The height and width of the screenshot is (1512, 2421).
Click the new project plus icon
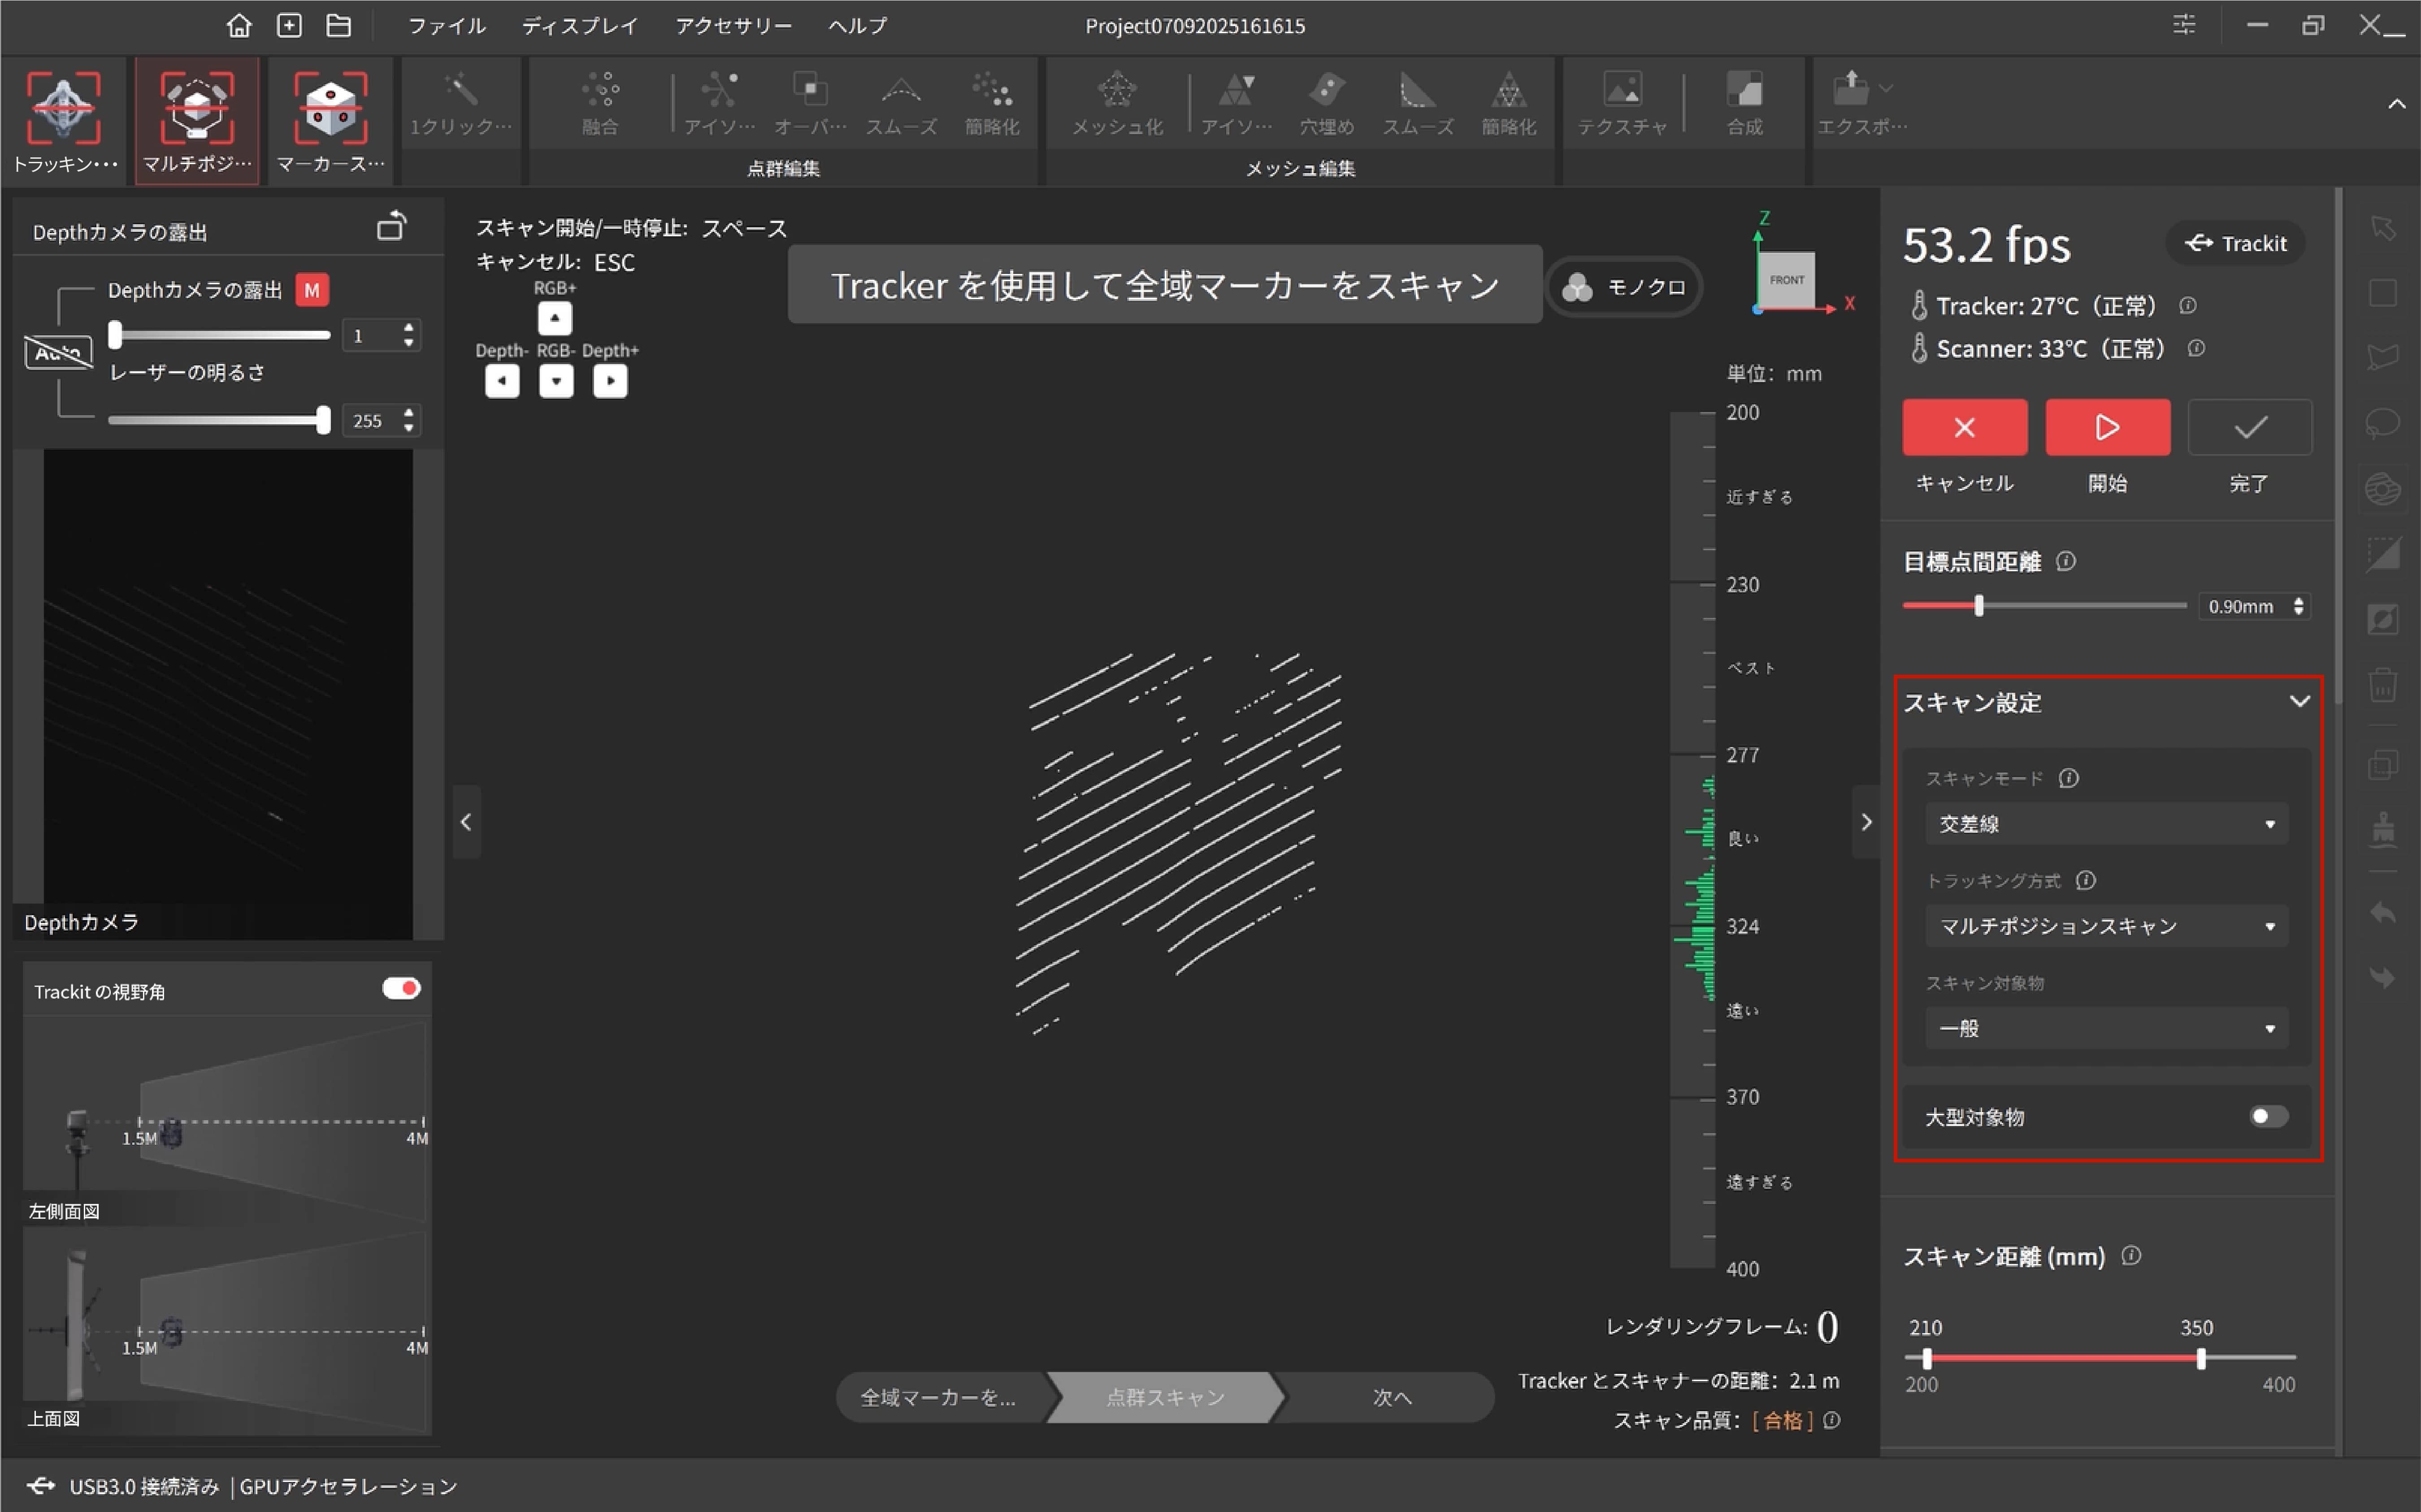point(289,25)
